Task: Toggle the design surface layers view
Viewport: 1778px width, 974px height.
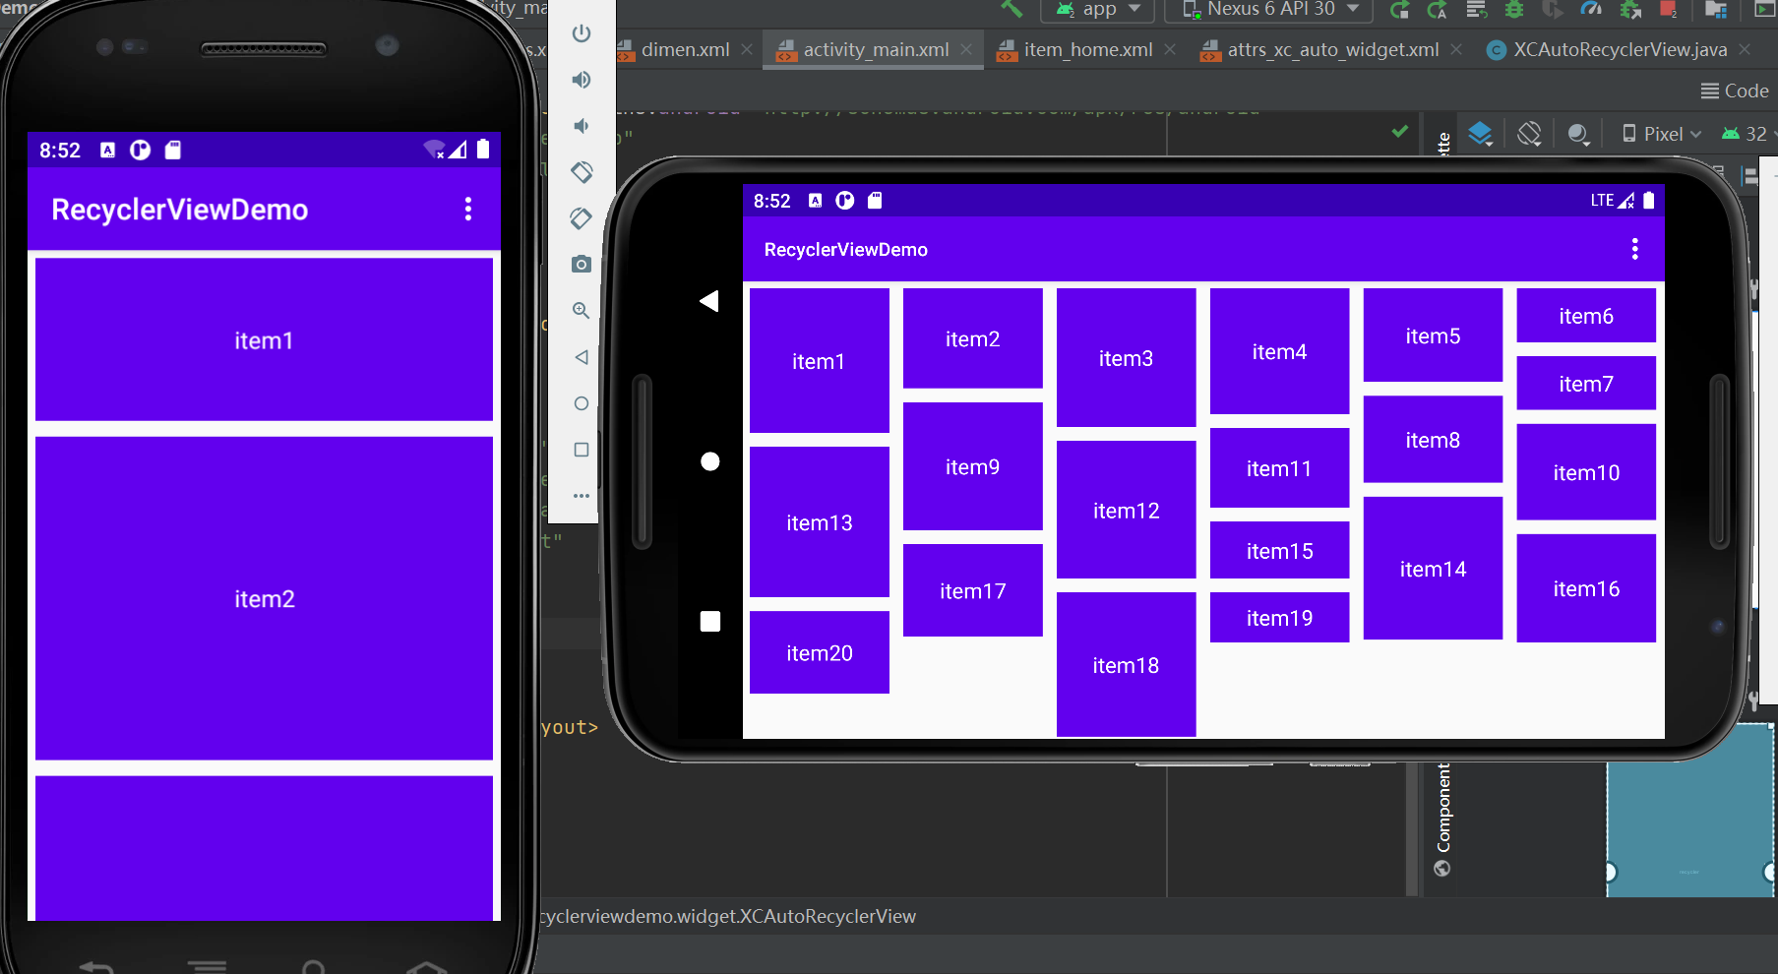Action: 1481,133
